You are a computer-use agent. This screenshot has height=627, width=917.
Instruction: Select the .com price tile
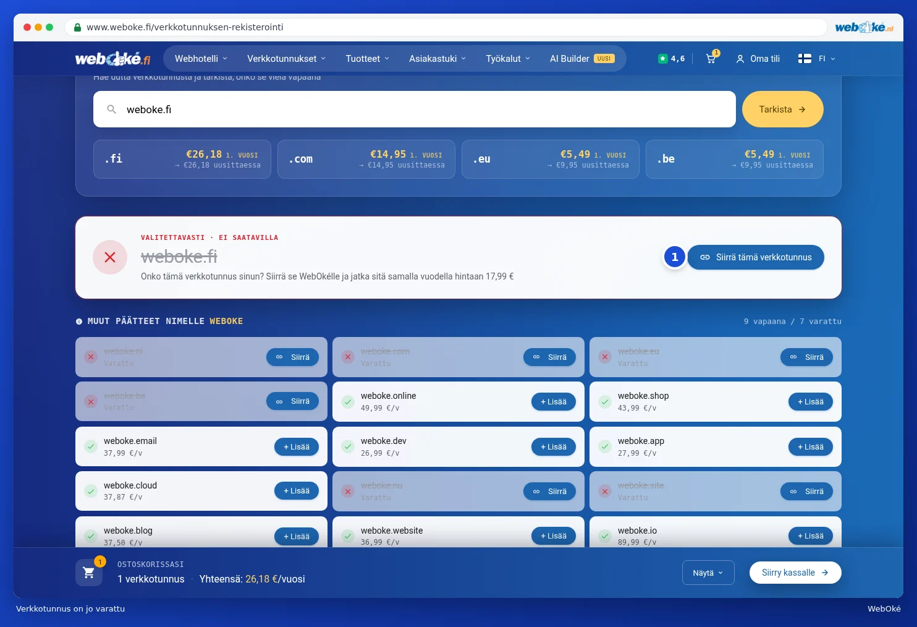(366, 159)
